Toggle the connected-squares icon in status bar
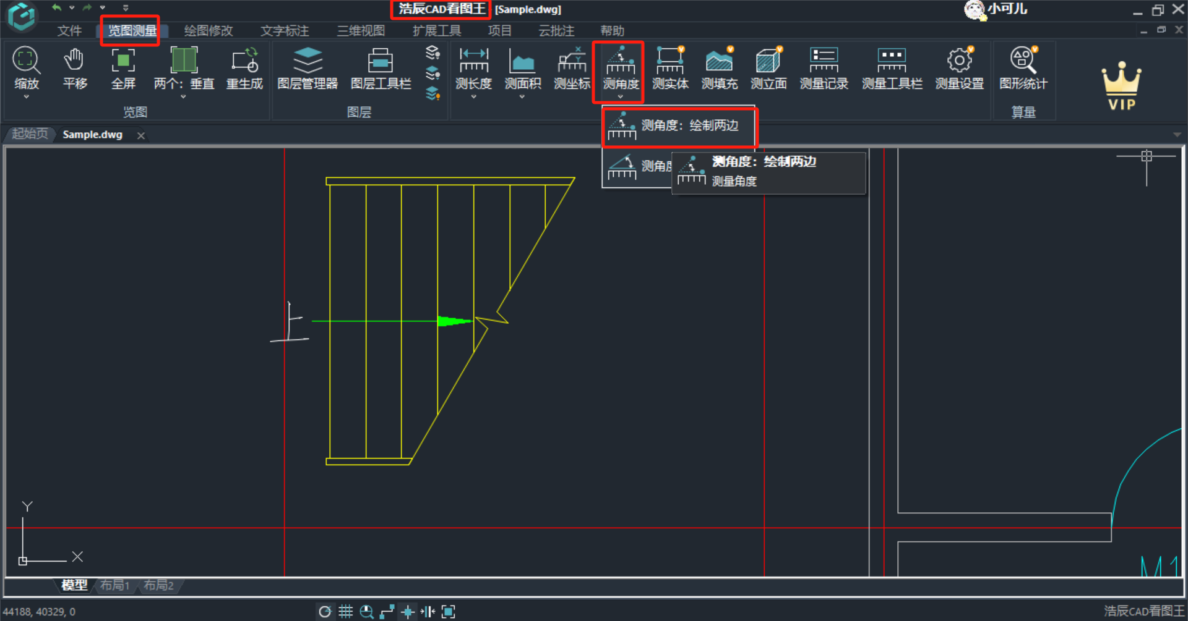The image size is (1188, 621). click(x=387, y=612)
